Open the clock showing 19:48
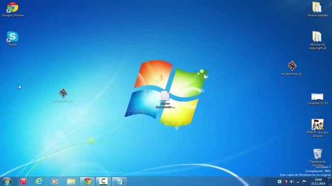The image size is (332, 186). (318, 181)
